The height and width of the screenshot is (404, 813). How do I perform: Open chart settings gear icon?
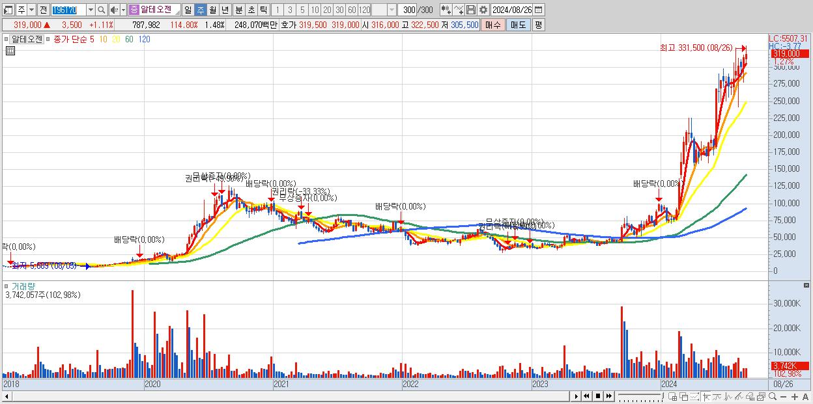click(483, 10)
